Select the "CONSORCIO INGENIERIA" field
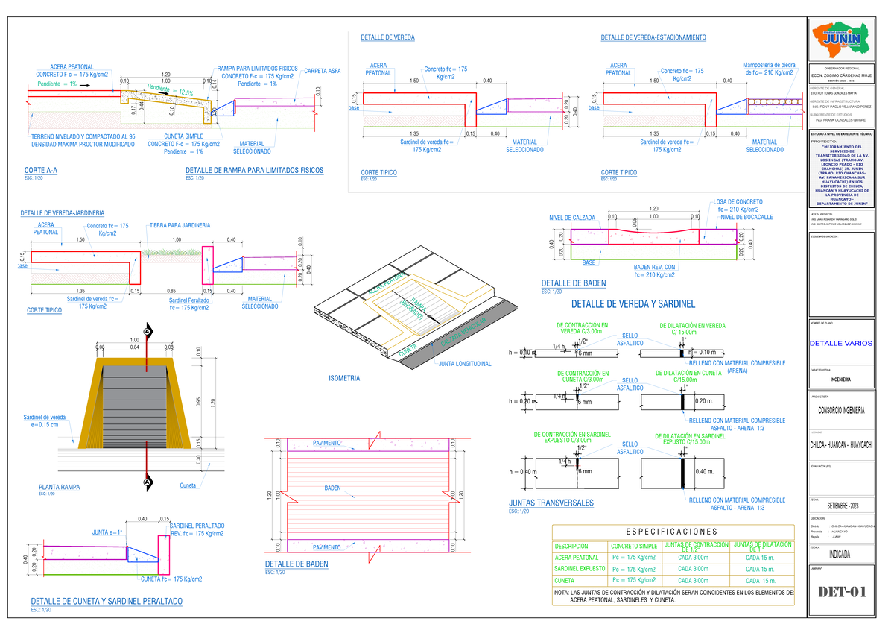This screenshot has width=894, height=633. point(843,410)
